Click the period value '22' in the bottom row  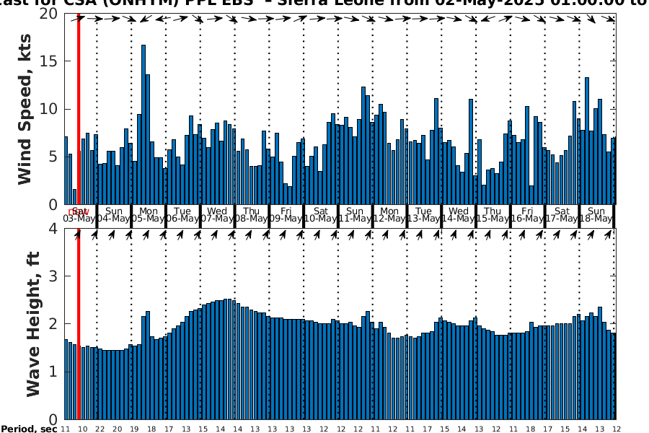click(100, 429)
